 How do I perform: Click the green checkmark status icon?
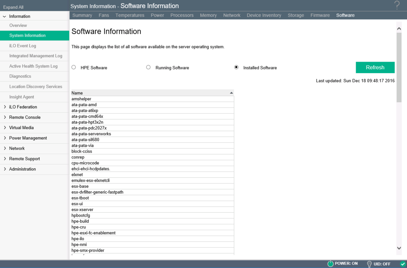[x=403, y=264]
